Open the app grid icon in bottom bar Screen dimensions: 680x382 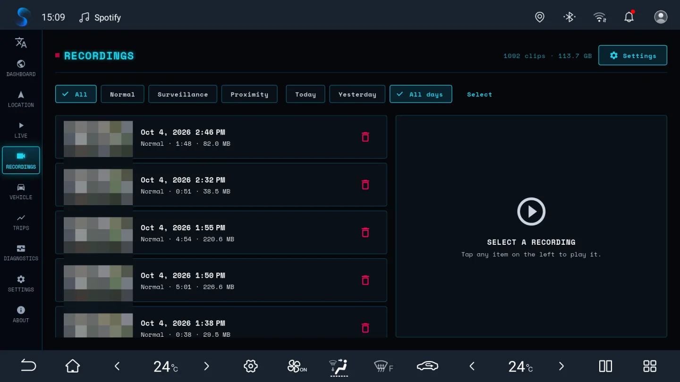click(650, 366)
